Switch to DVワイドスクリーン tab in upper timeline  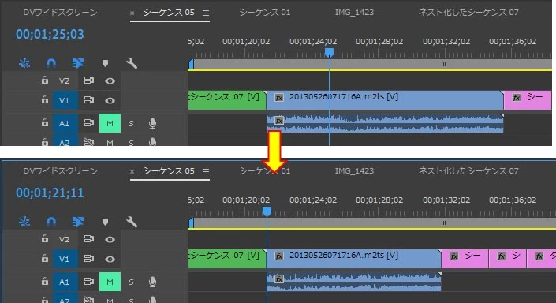coord(60,13)
